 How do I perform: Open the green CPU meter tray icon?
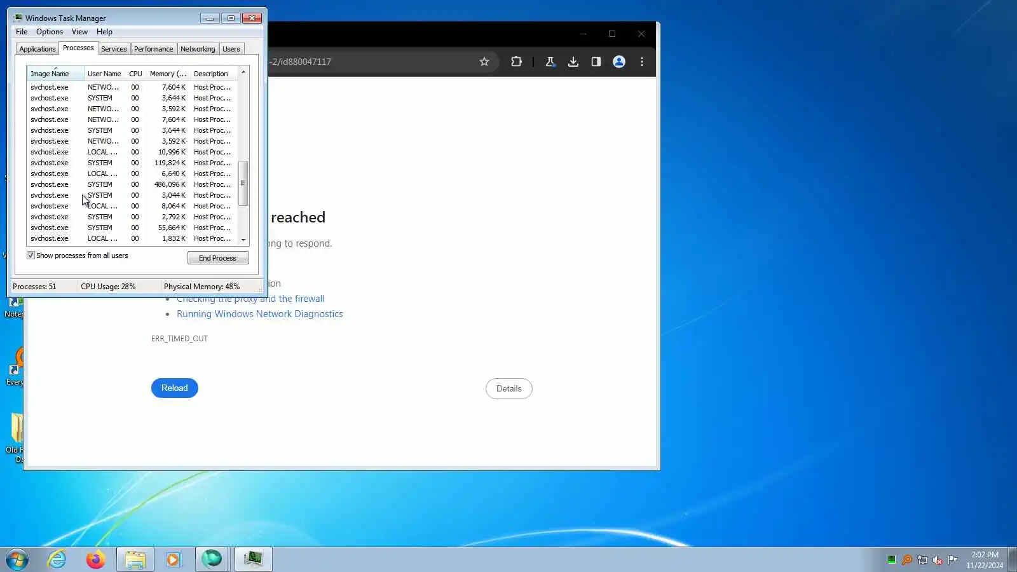pyautogui.click(x=892, y=560)
